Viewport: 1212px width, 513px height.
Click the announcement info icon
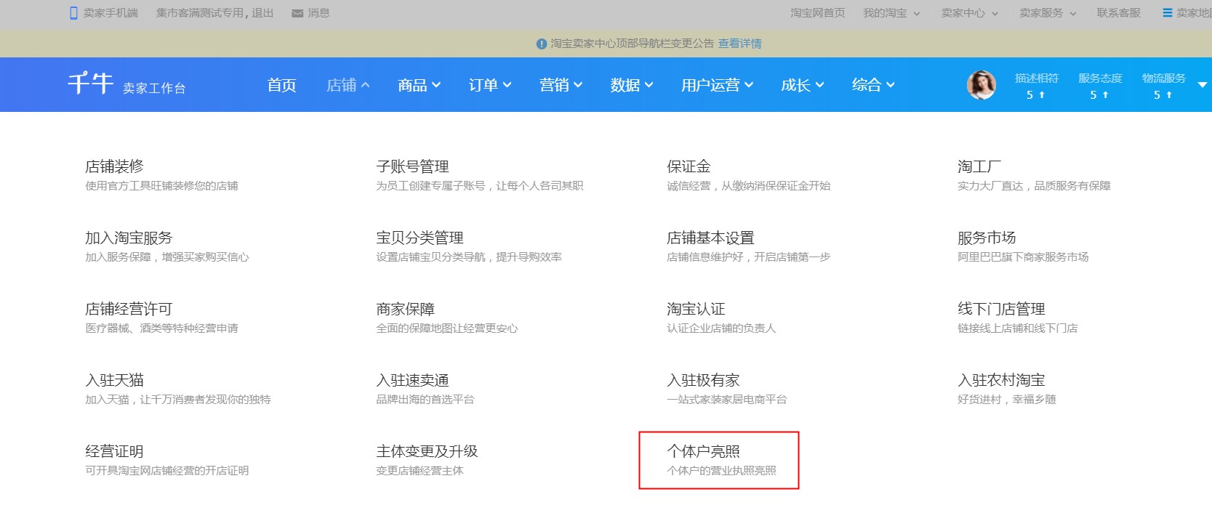point(541,44)
